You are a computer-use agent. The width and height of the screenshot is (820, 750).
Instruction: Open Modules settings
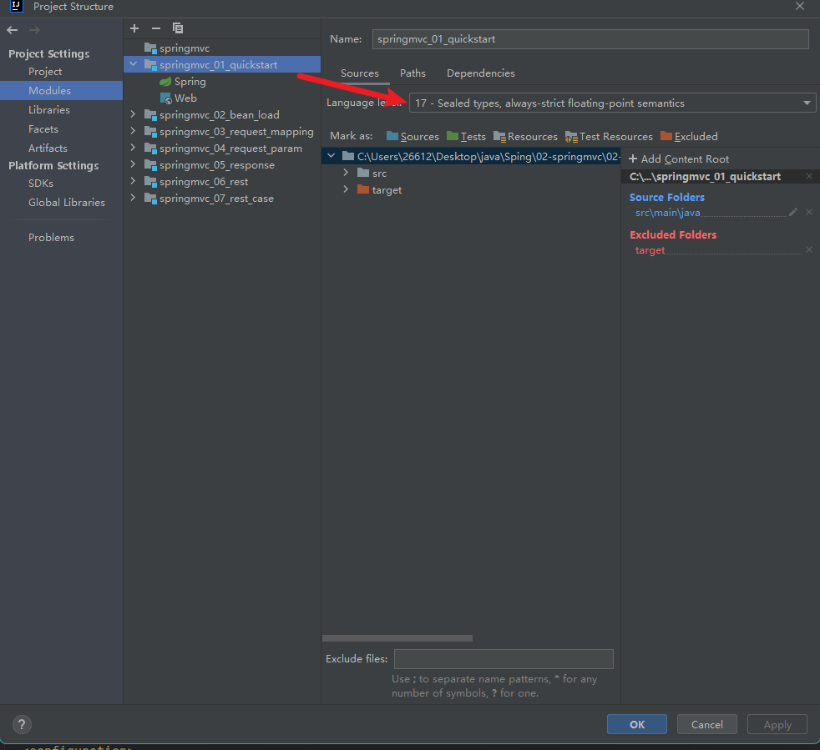(x=49, y=90)
